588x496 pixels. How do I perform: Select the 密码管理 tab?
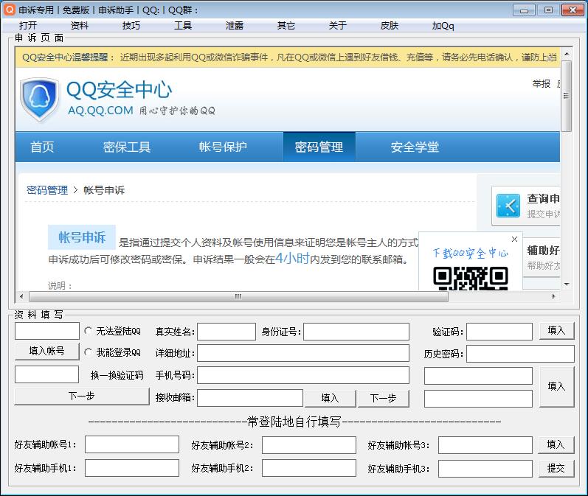(319, 147)
